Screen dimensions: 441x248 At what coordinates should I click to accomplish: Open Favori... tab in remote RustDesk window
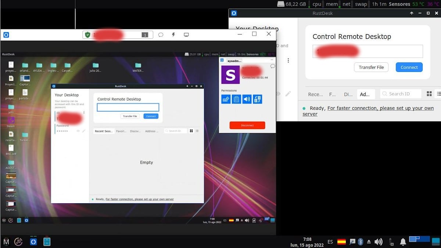pyautogui.click(x=121, y=131)
